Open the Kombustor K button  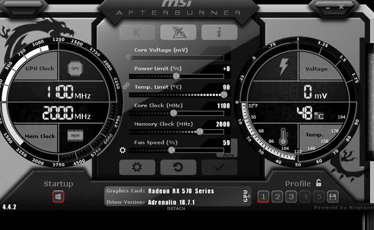click(137, 32)
